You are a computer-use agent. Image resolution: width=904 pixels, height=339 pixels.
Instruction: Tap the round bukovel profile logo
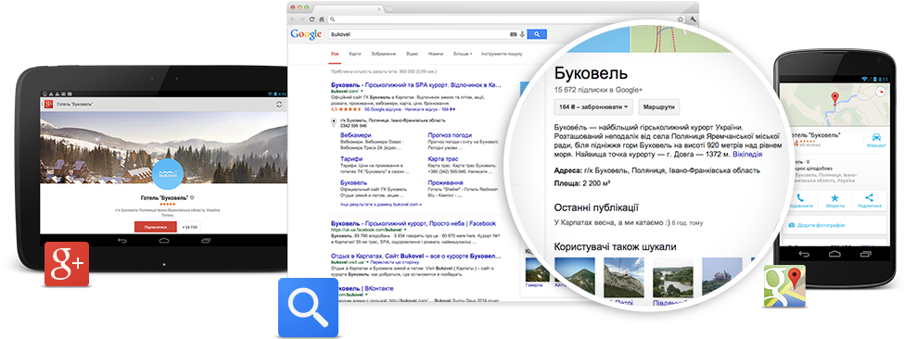pos(168,174)
